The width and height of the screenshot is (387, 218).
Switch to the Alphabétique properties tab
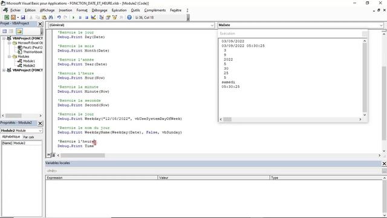coord(11,137)
